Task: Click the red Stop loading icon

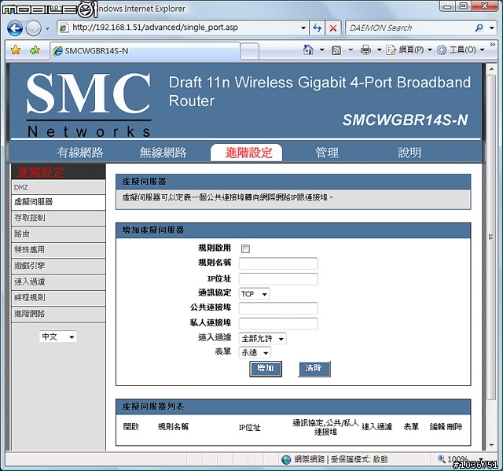Action: (333, 28)
